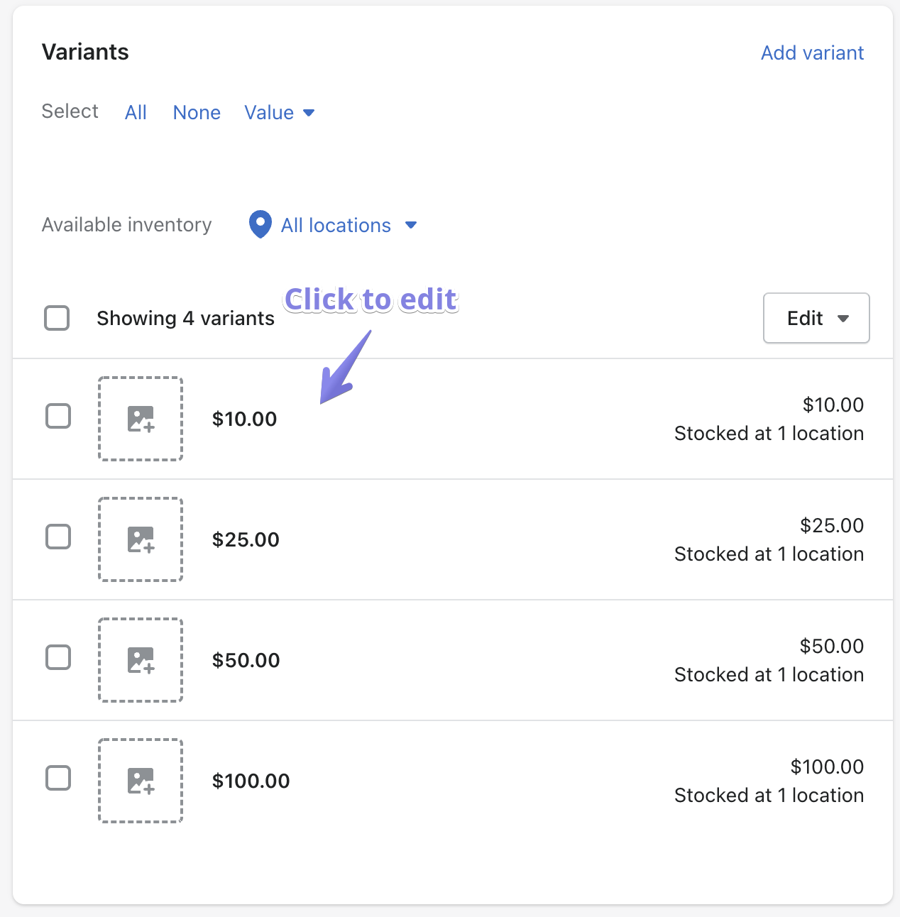
Task: Open the $10.00 variant title to edit
Action: click(244, 419)
